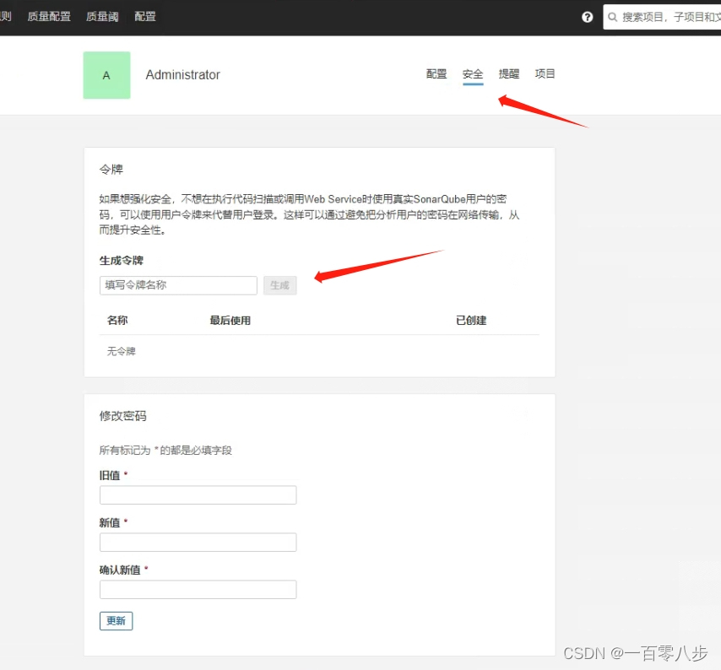
Task: Click the green Administrator avatar
Action: [106, 75]
